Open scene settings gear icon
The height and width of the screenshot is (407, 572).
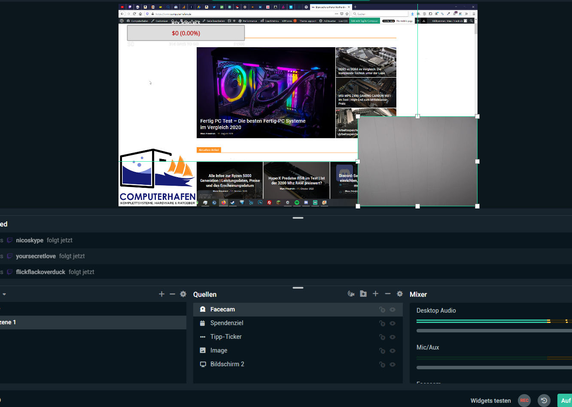pos(183,294)
